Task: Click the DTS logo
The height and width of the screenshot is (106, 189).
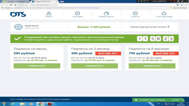Action: point(18,14)
